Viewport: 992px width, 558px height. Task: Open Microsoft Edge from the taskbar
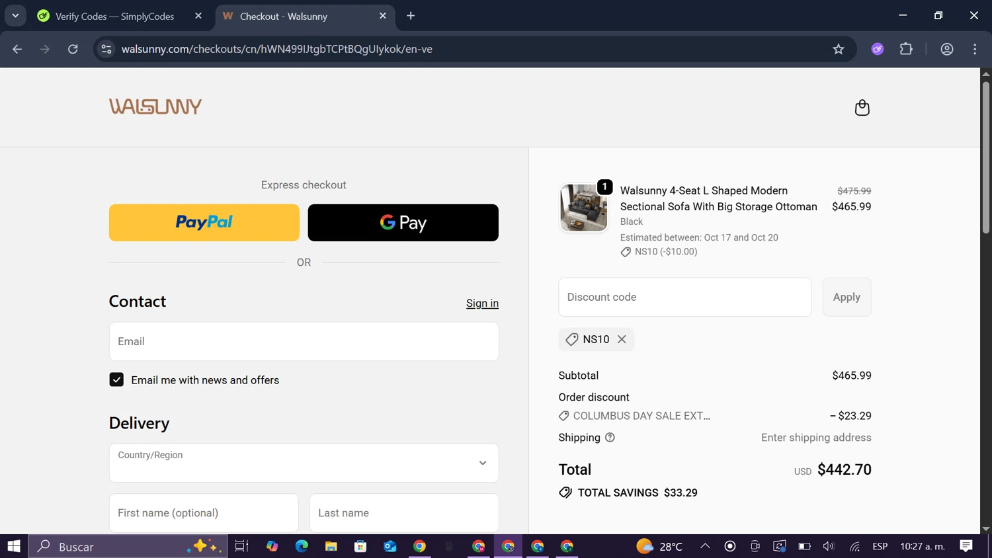[302, 546]
